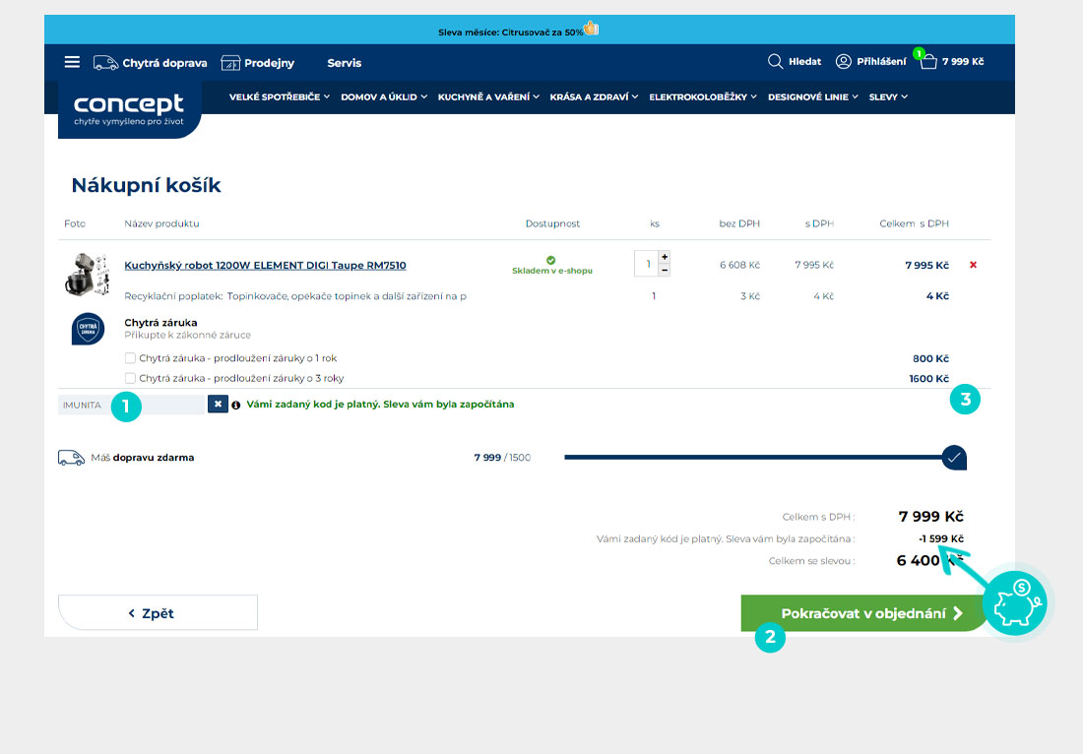
Task: Click the thumbs-up icon in promo banner
Action: [591, 29]
